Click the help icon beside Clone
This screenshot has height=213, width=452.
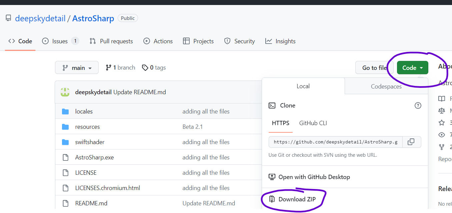418,106
